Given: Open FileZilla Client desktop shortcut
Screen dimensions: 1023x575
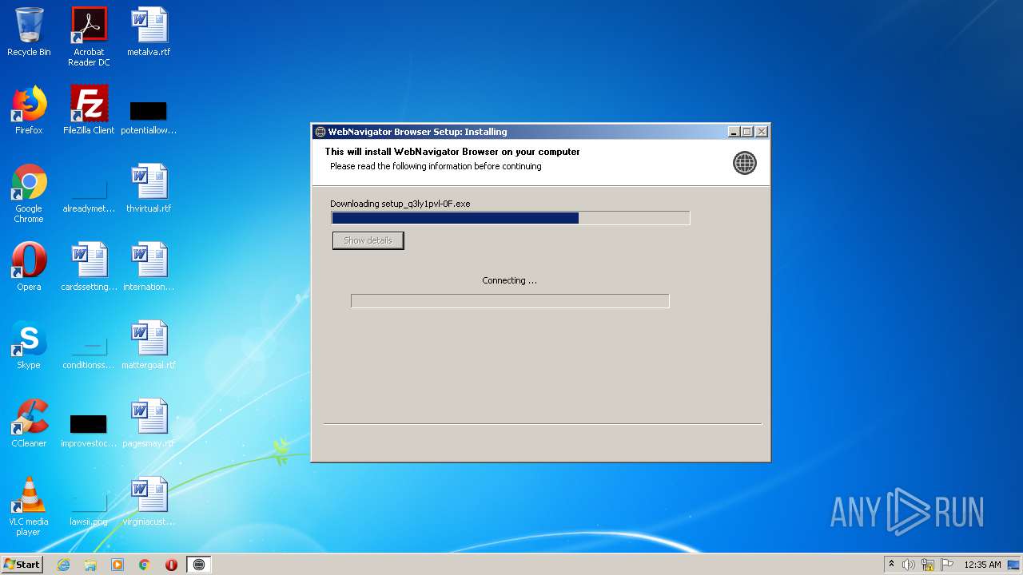Looking at the screenshot, I should (x=89, y=111).
